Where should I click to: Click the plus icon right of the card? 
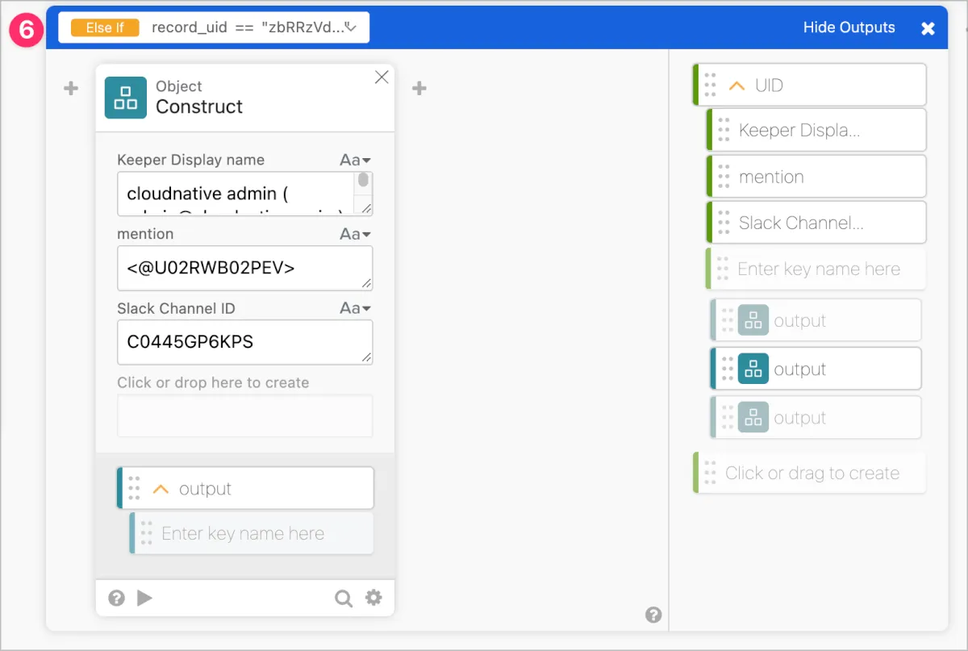[x=419, y=89]
